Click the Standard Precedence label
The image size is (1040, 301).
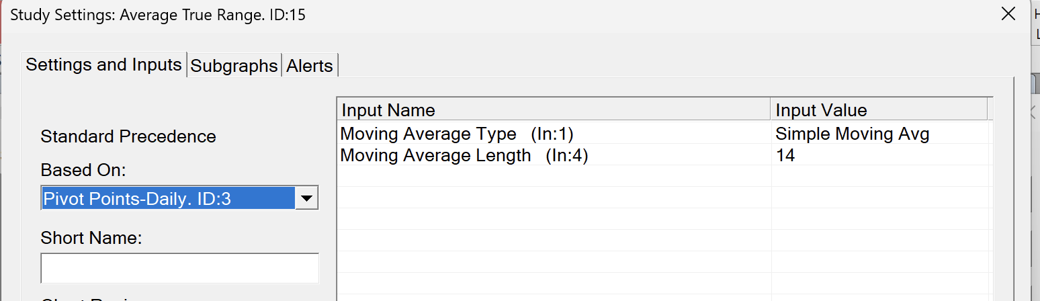(128, 136)
